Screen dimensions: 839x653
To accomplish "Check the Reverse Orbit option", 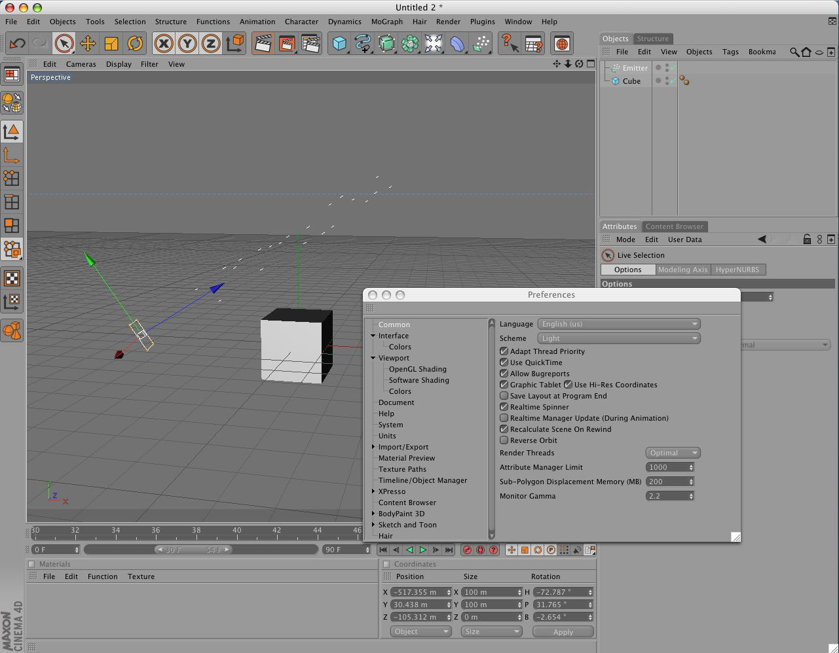I will point(504,440).
